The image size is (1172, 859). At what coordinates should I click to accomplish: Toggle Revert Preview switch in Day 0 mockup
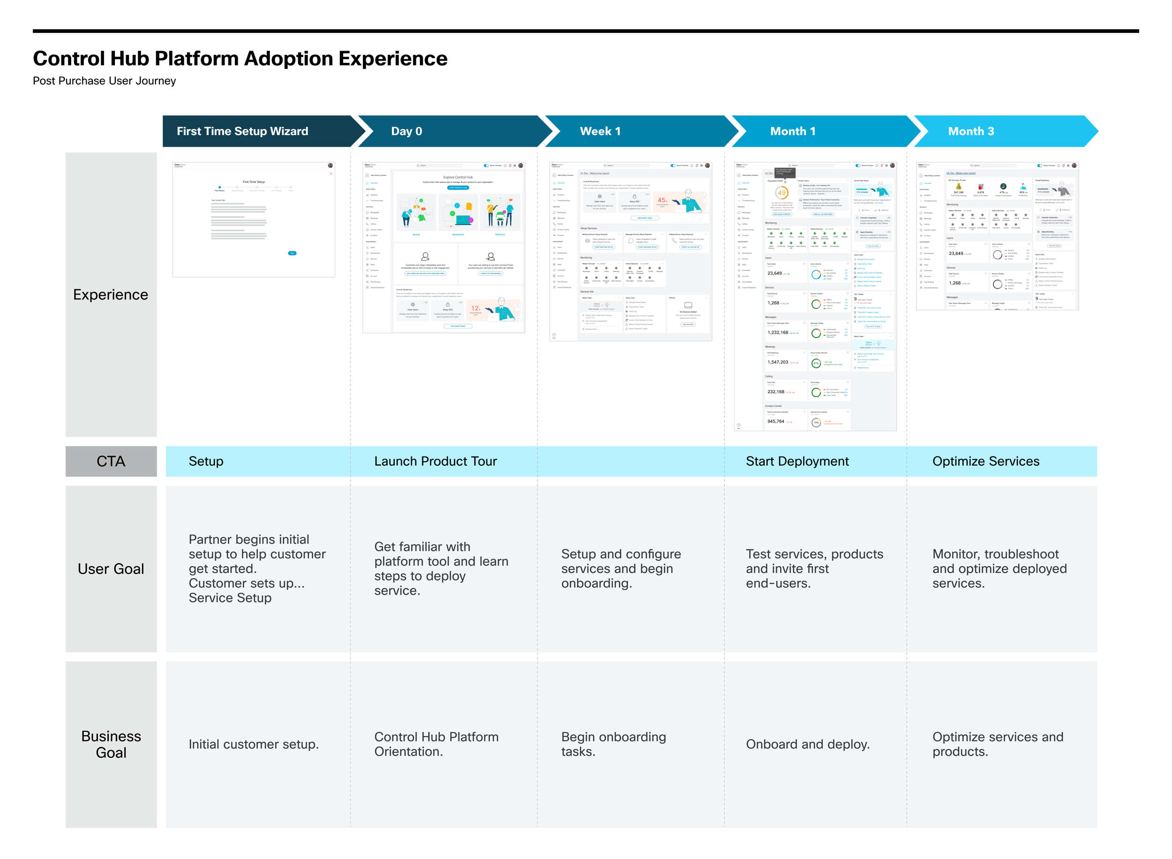tap(486, 166)
